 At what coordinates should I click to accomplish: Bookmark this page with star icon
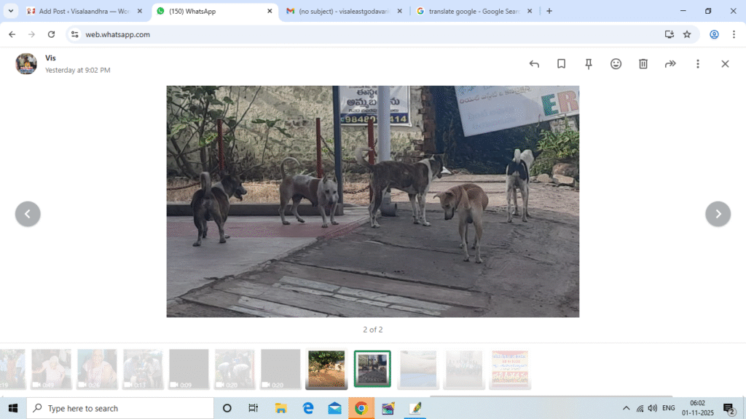click(x=687, y=34)
